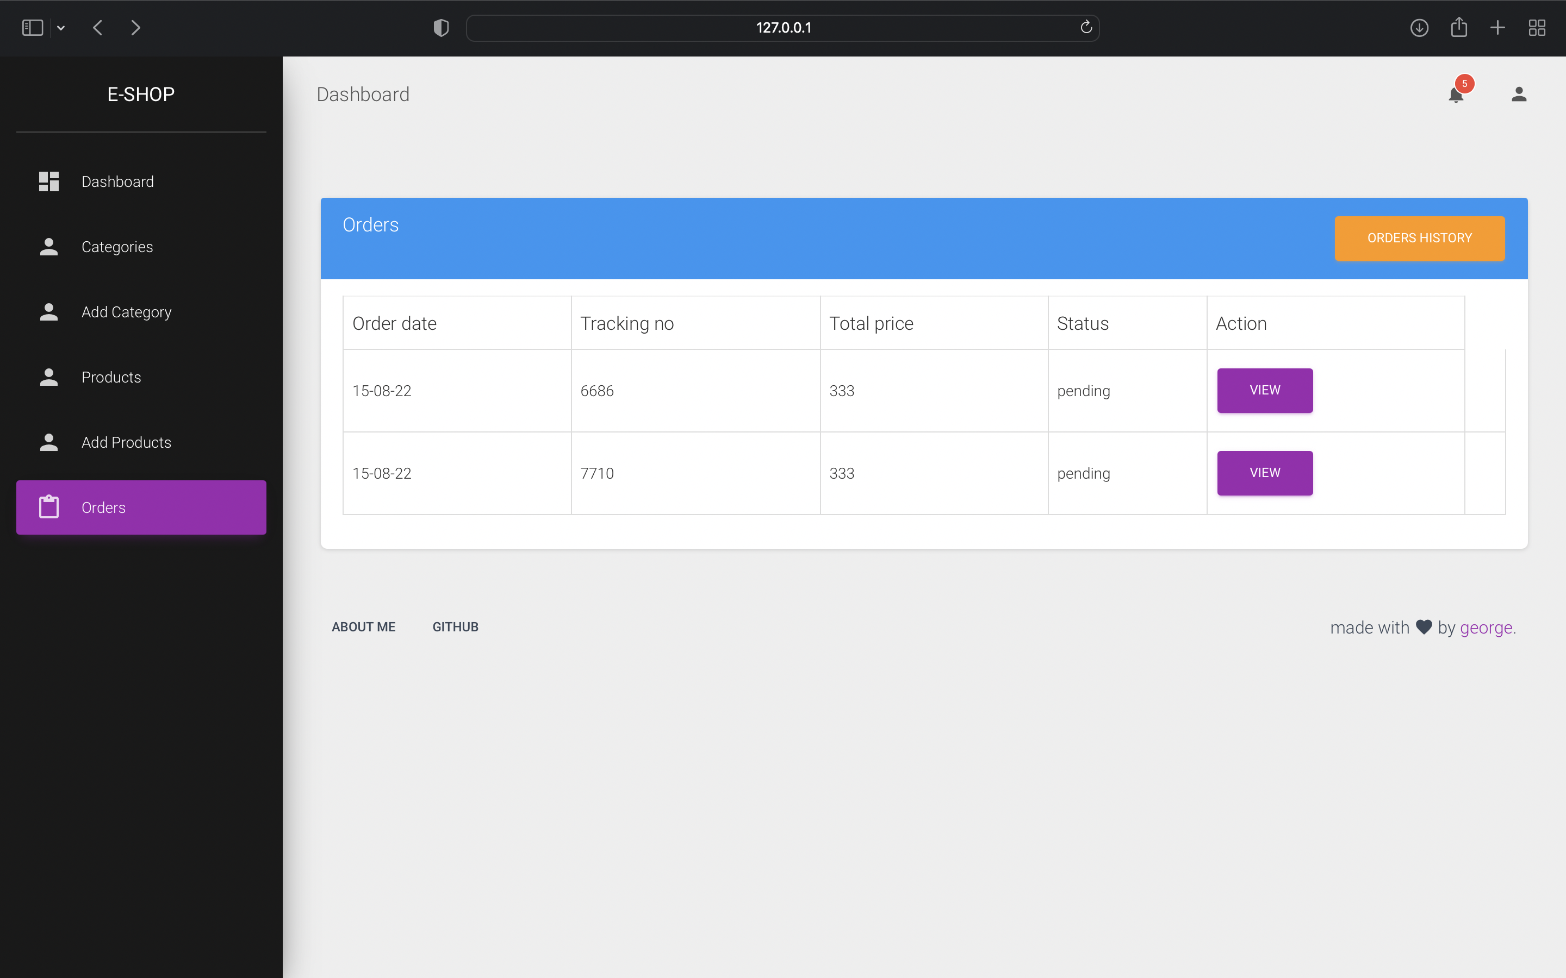This screenshot has width=1566, height=978.
Task: Open Categories in the sidebar menu
Action: [117, 247]
